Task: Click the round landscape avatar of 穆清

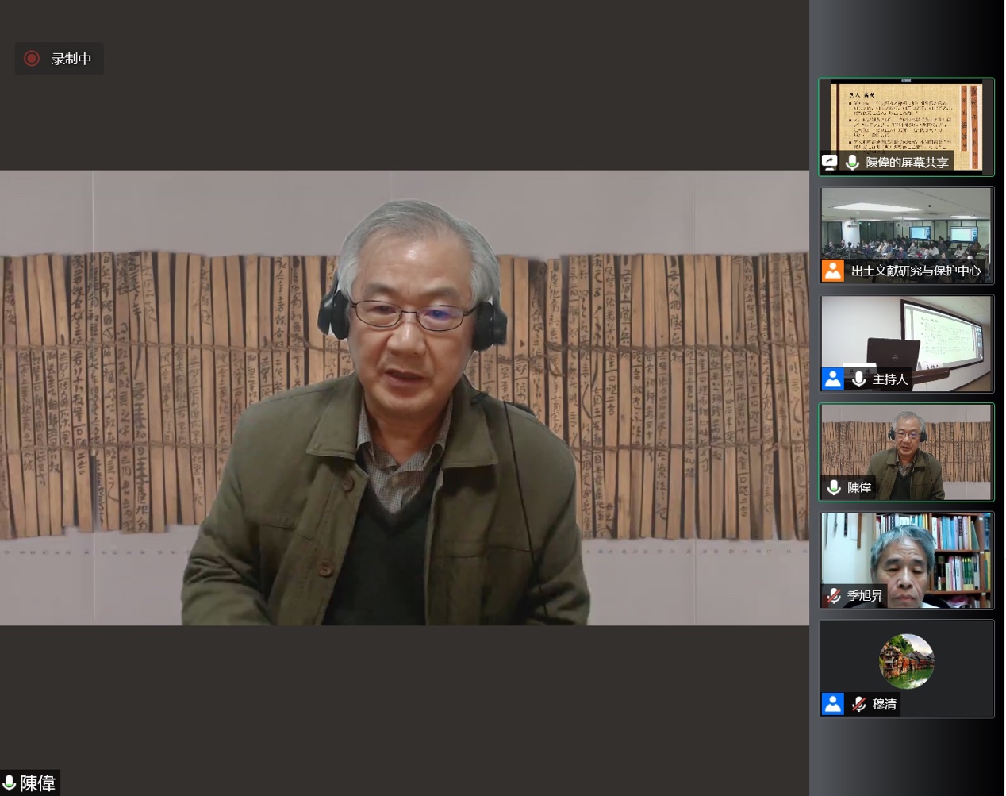Action: pos(906,661)
